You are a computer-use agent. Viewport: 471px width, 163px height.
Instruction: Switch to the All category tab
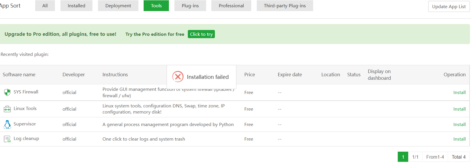pos(45,6)
